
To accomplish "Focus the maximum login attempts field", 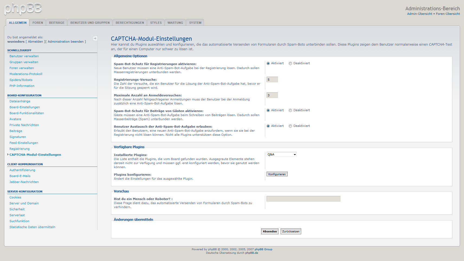I will pos(272,95).
